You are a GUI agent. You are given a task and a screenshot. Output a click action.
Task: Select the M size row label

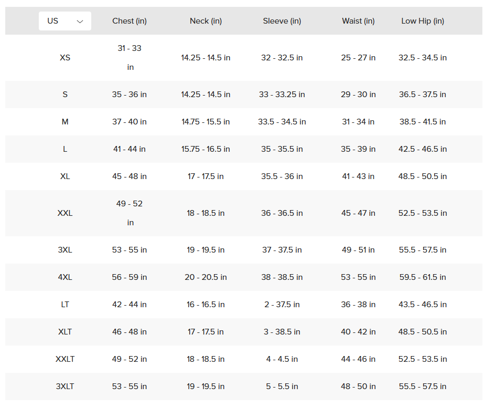(x=65, y=122)
